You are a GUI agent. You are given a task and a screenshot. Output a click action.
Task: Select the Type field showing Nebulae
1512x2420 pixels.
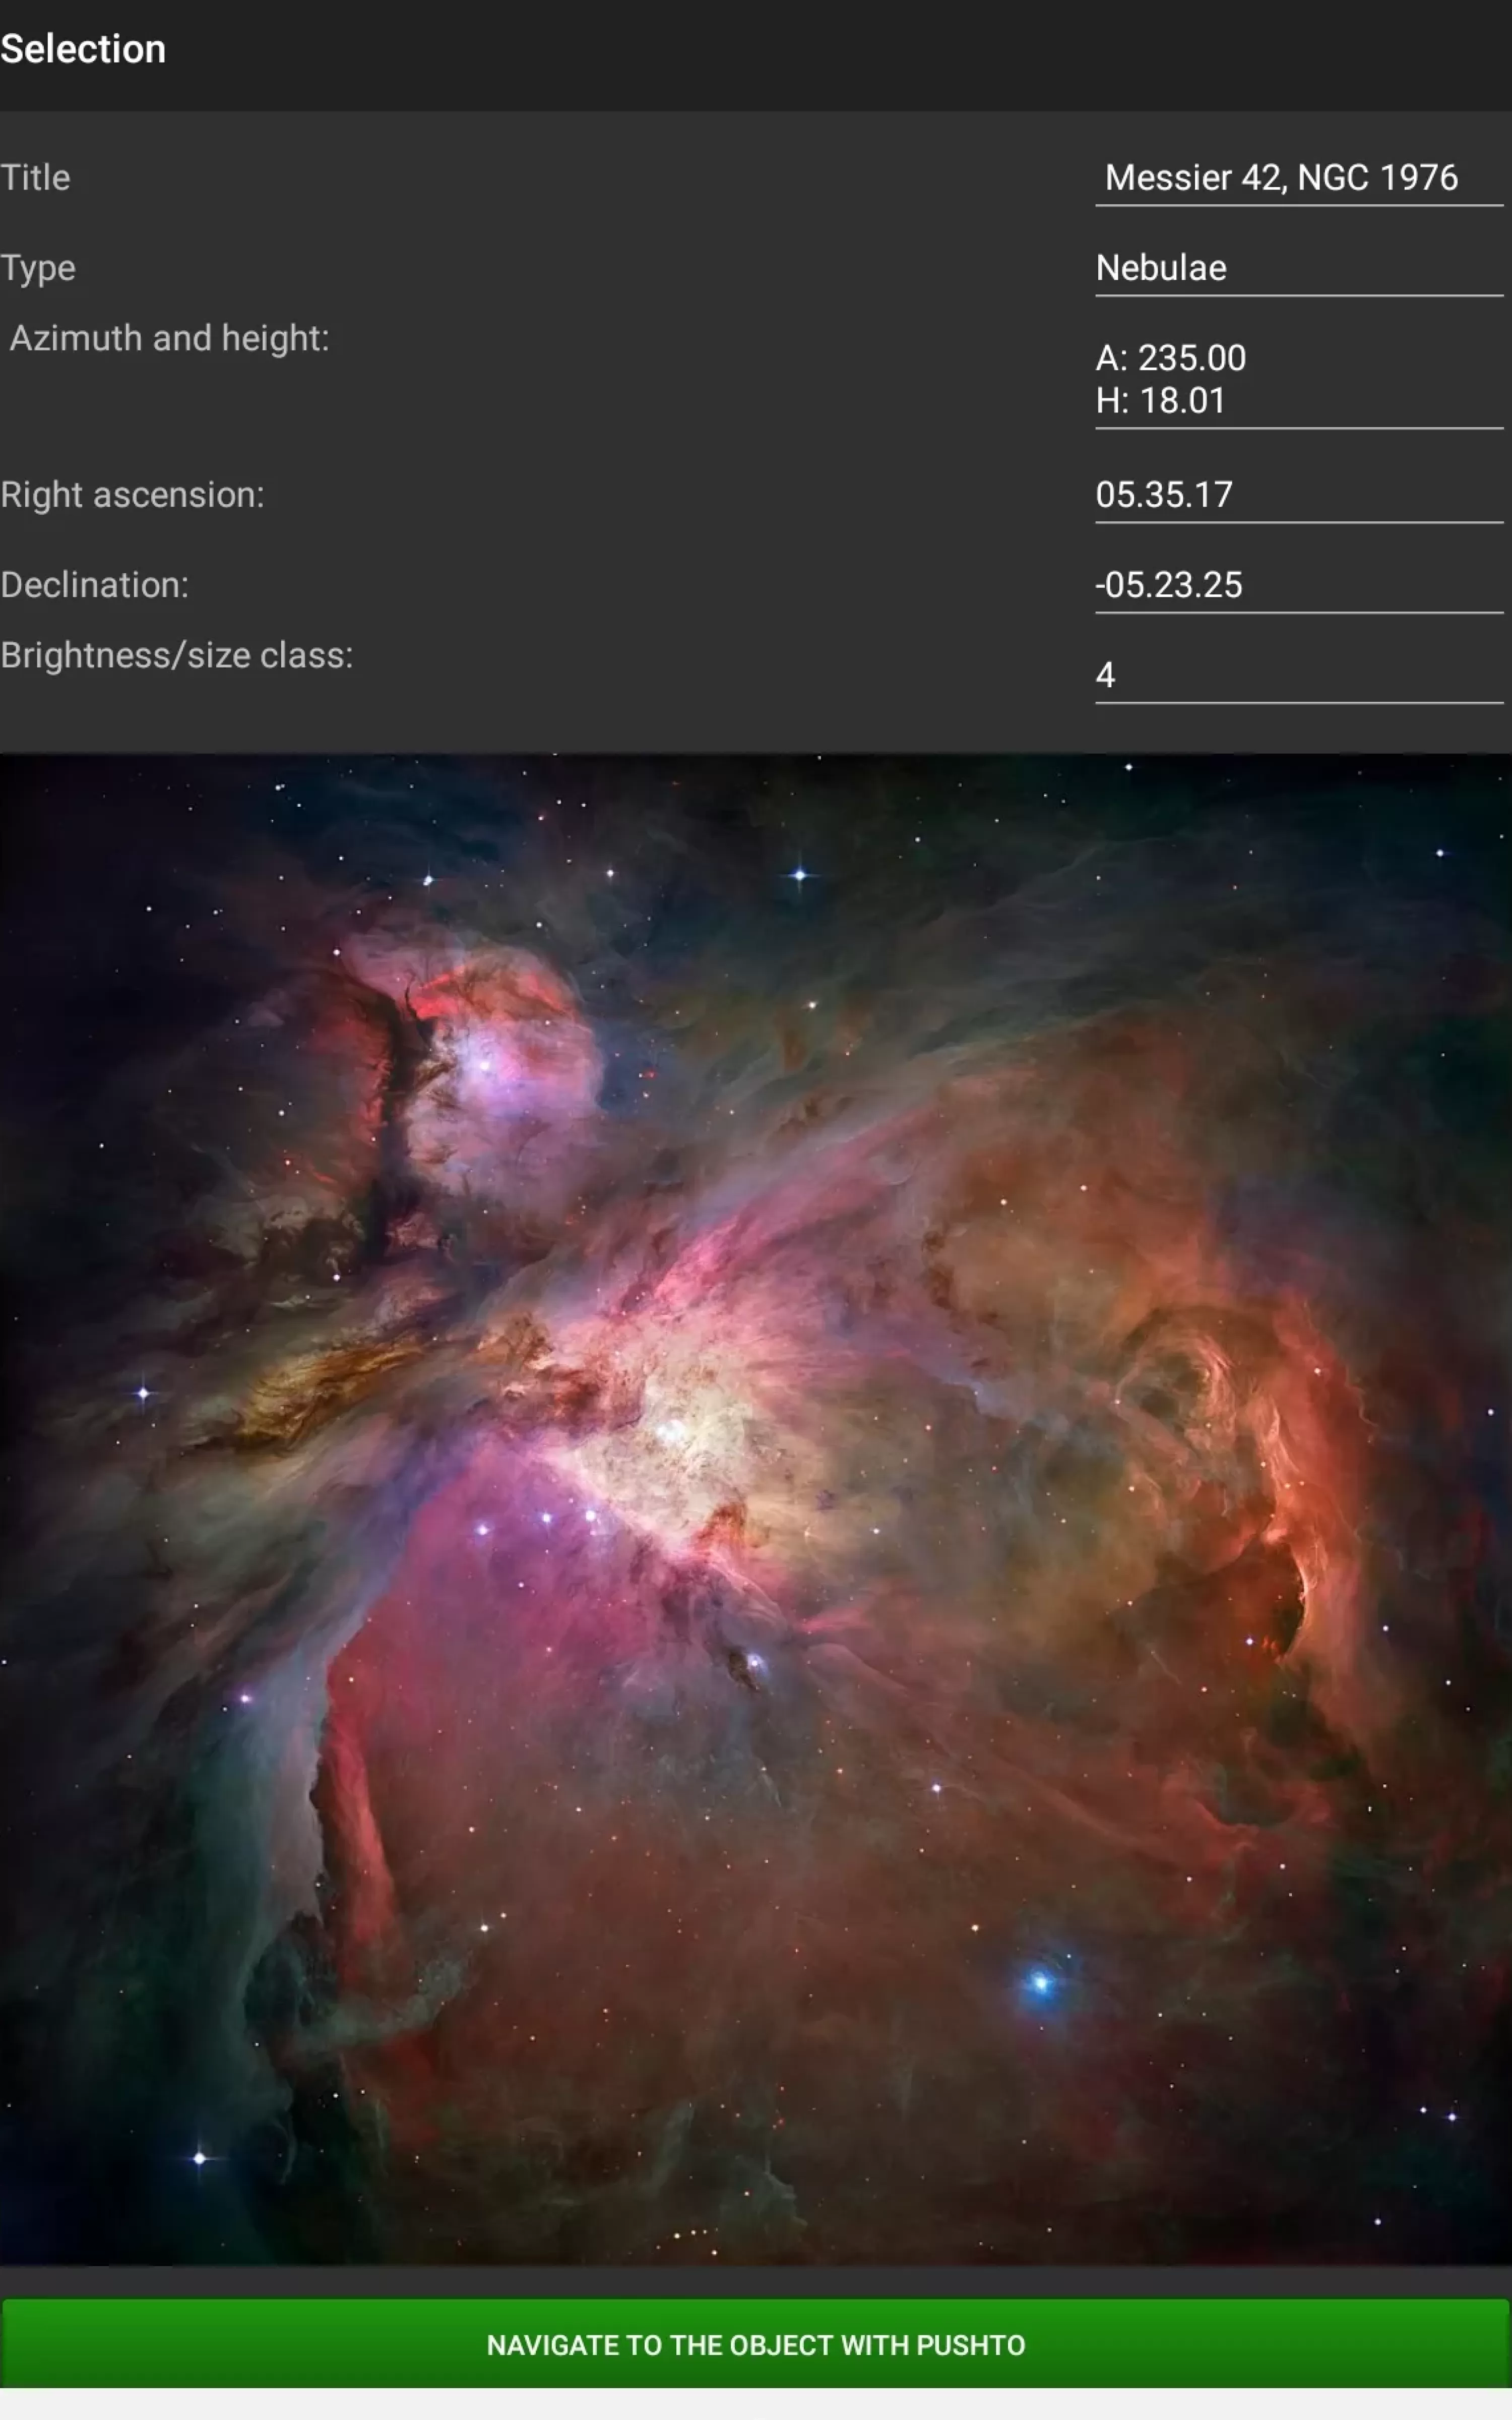pos(1299,268)
